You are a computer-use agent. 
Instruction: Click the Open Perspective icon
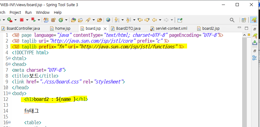(244, 20)
